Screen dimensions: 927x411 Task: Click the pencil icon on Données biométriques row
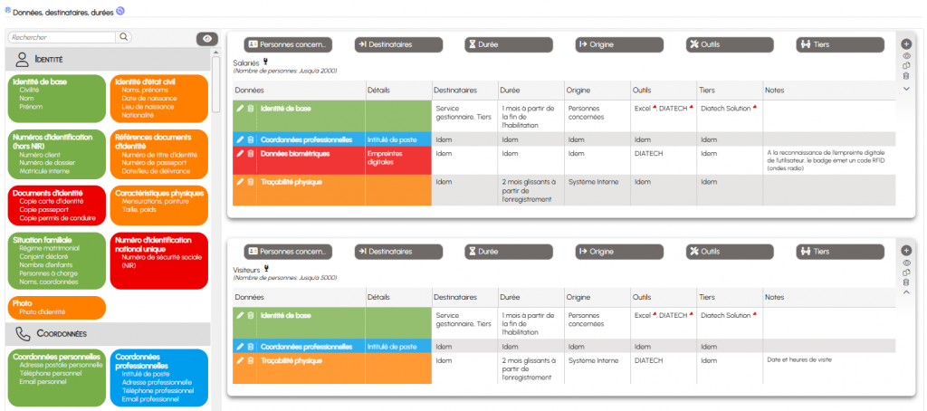(x=240, y=154)
